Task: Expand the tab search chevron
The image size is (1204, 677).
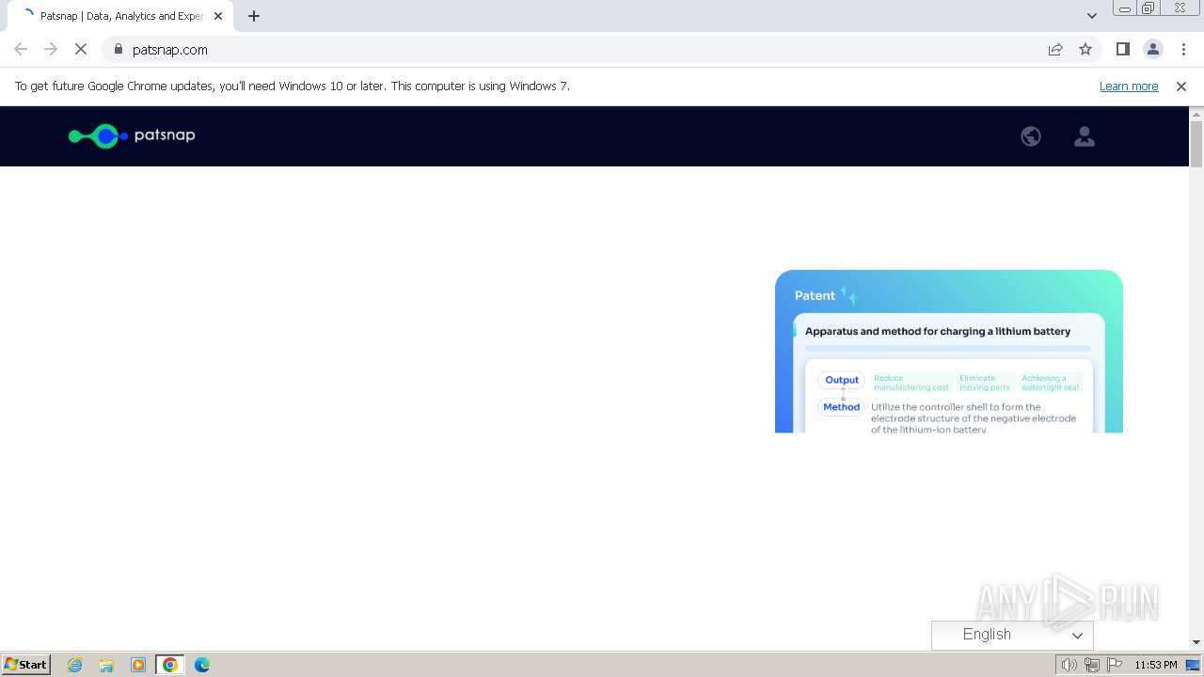Action: (1092, 16)
